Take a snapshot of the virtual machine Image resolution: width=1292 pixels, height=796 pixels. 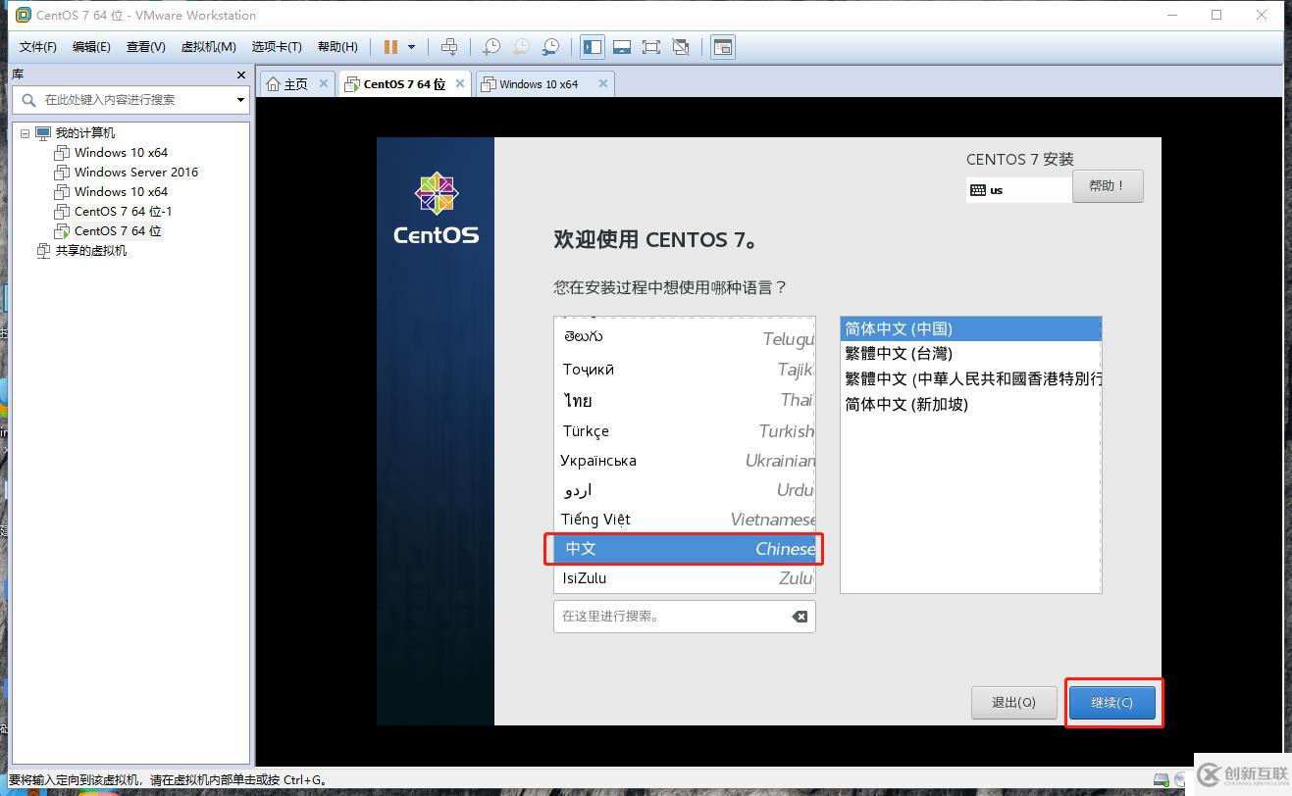coord(491,47)
